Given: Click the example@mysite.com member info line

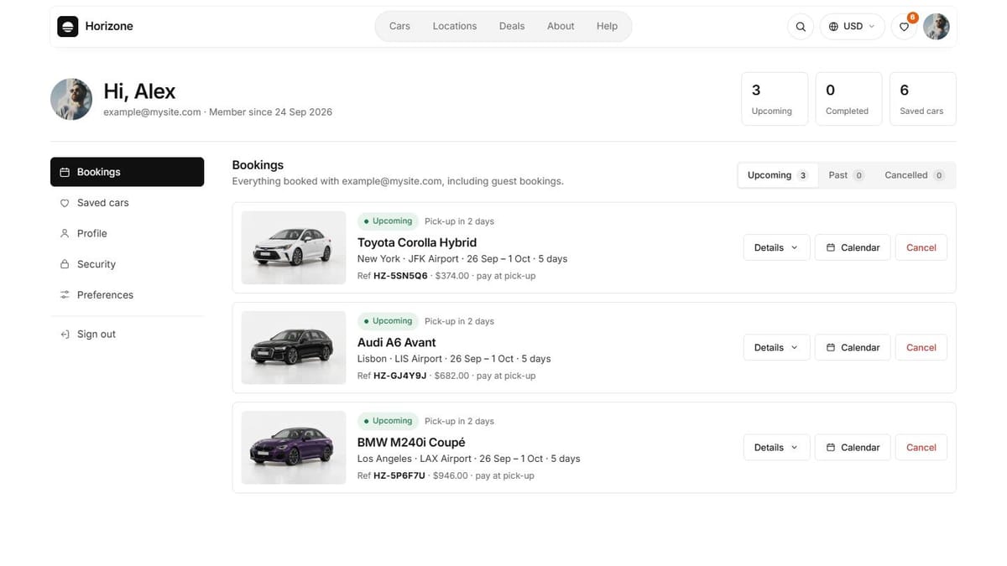Looking at the screenshot, I should (x=217, y=112).
